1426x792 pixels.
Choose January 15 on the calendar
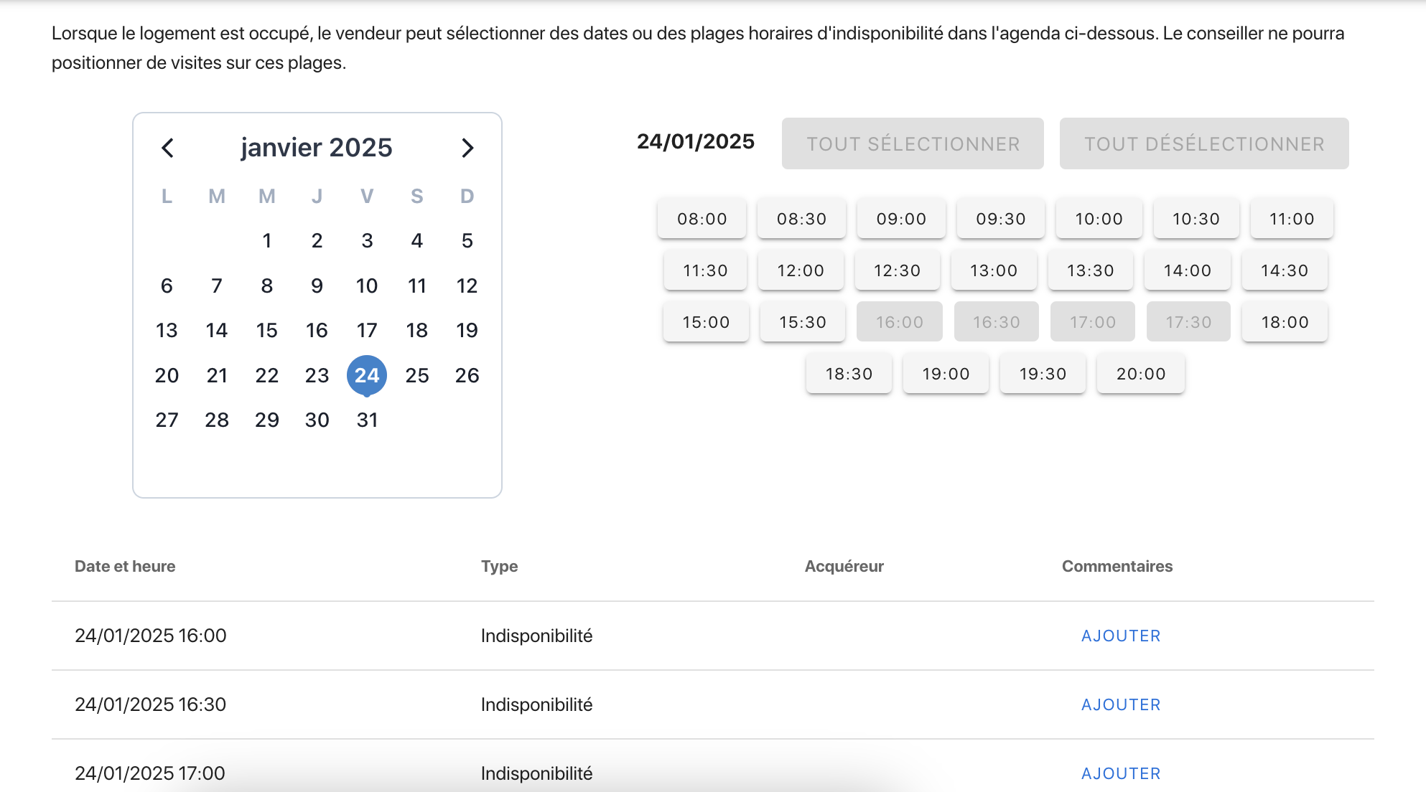[x=266, y=330]
